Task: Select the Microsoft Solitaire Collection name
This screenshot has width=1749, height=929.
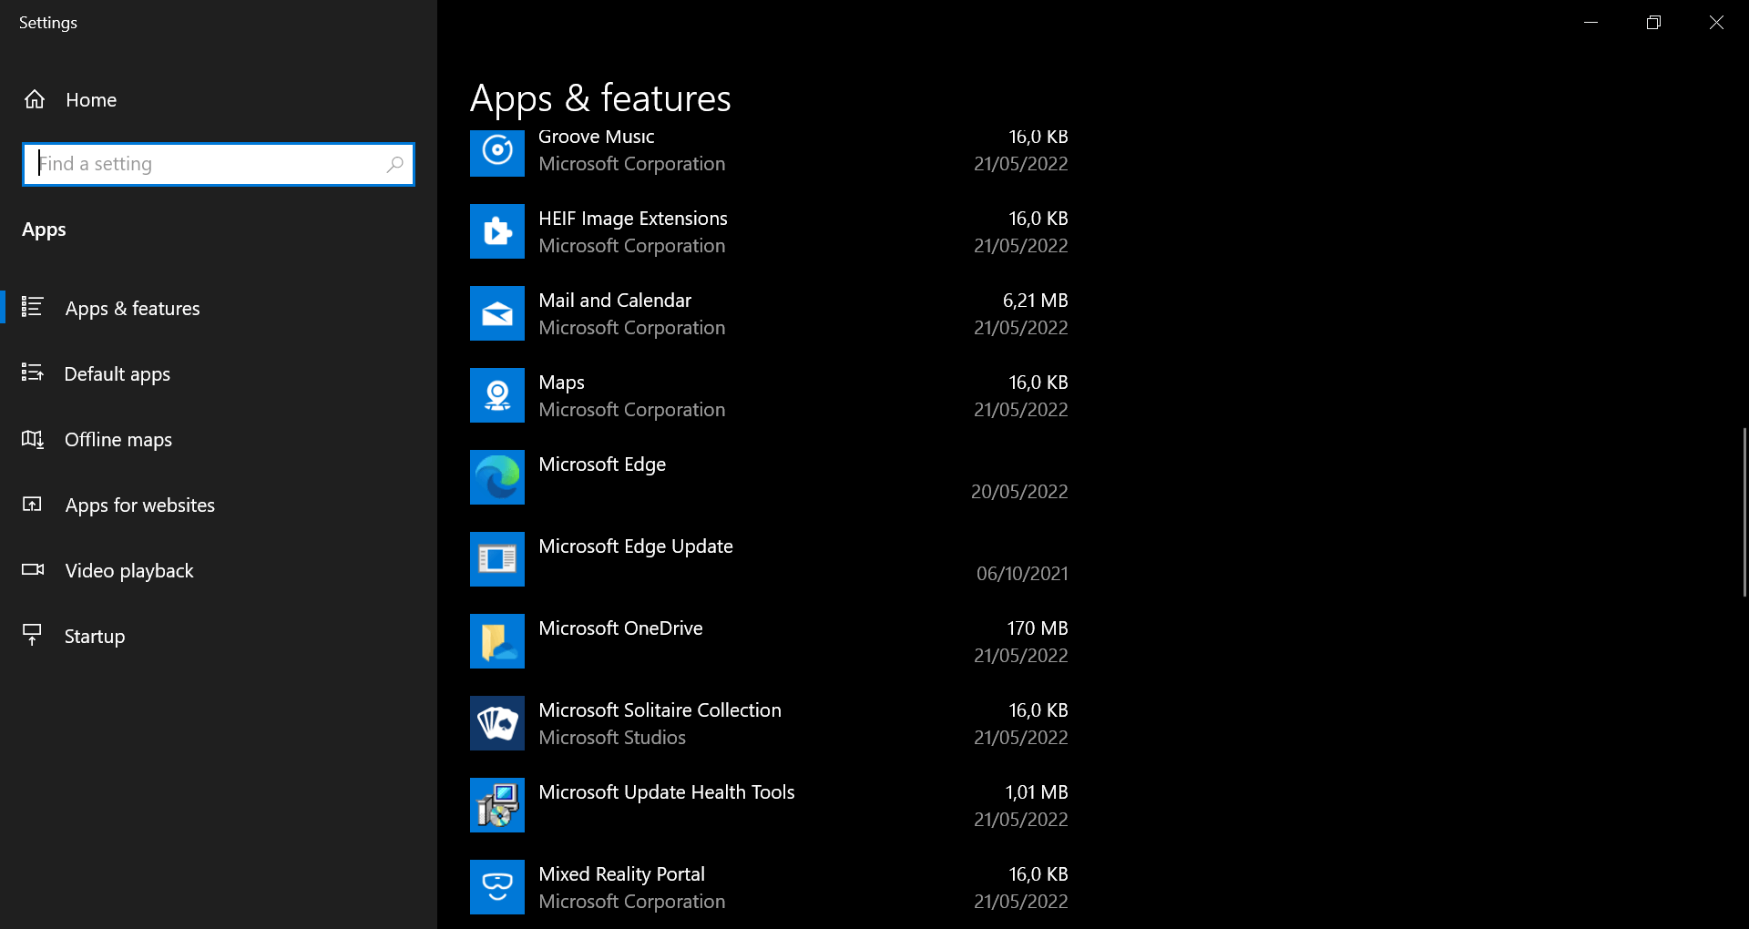Action: point(660,710)
